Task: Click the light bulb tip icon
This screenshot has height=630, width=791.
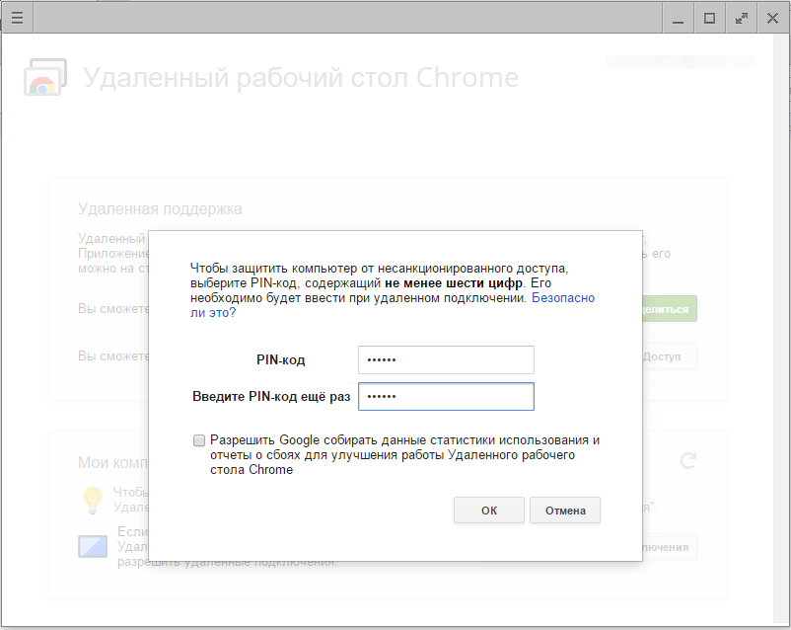Action: point(93,501)
